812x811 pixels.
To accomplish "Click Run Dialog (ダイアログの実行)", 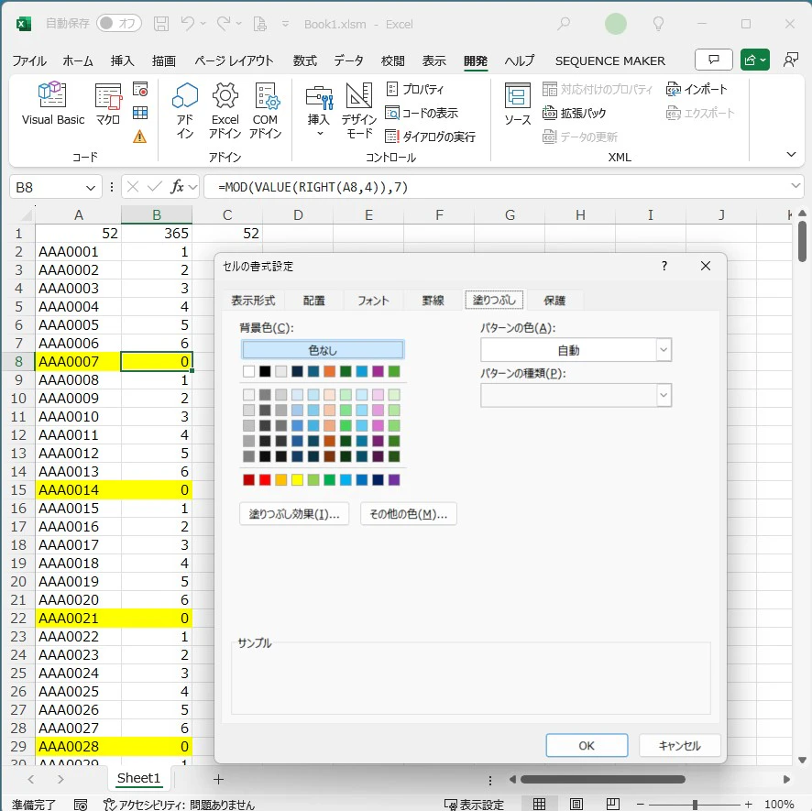I will [x=431, y=137].
